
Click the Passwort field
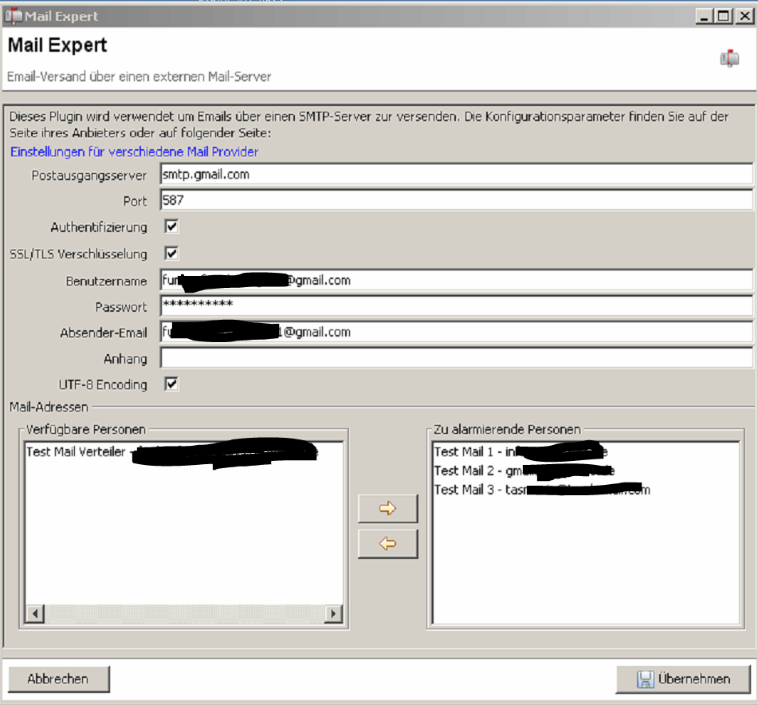point(456,306)
